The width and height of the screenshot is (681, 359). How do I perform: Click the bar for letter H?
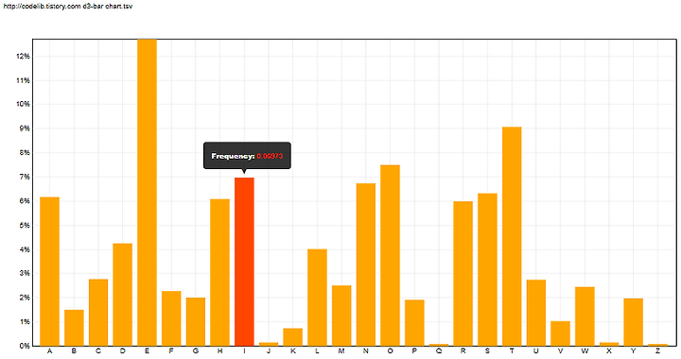click(219, 273)
